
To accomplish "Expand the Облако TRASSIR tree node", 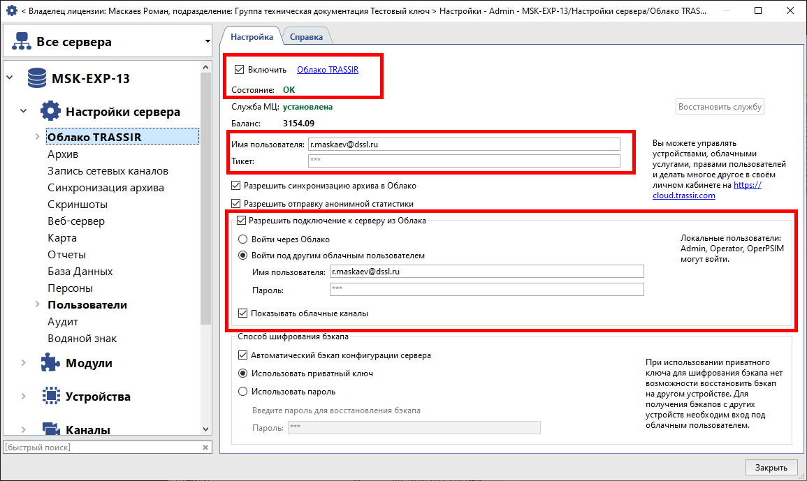I will pyautogui.click(x=38, y=137).
